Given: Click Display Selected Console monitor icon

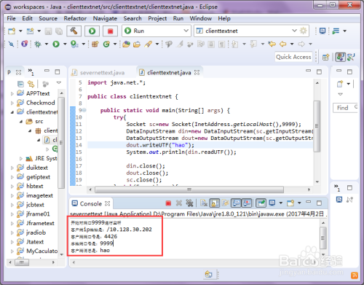Looking at the screenshot, I should (x=272, y=203).
